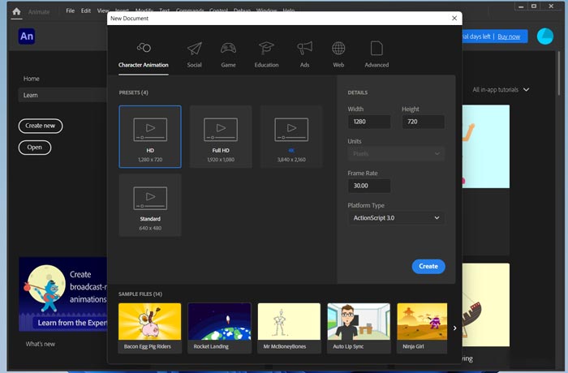Select the Ads category tab

point(304,55)
